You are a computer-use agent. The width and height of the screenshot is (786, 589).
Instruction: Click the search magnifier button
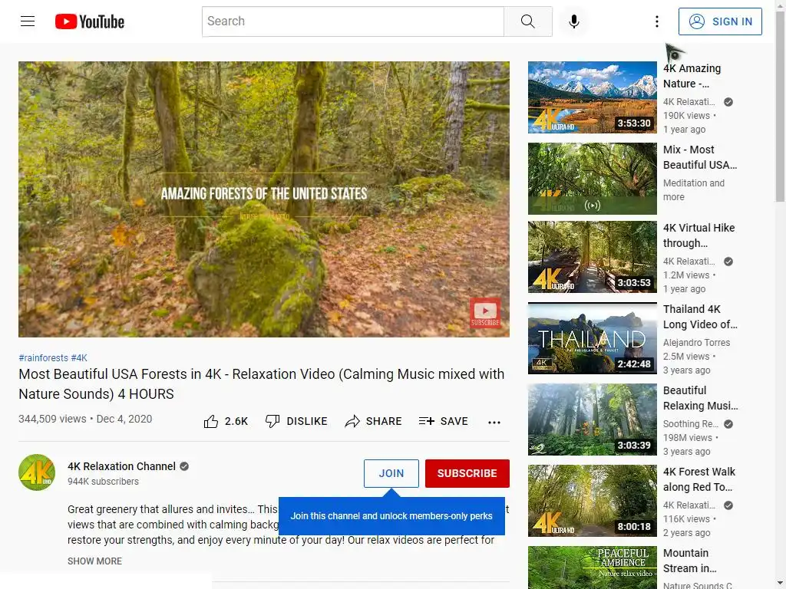tap(528, 21)
